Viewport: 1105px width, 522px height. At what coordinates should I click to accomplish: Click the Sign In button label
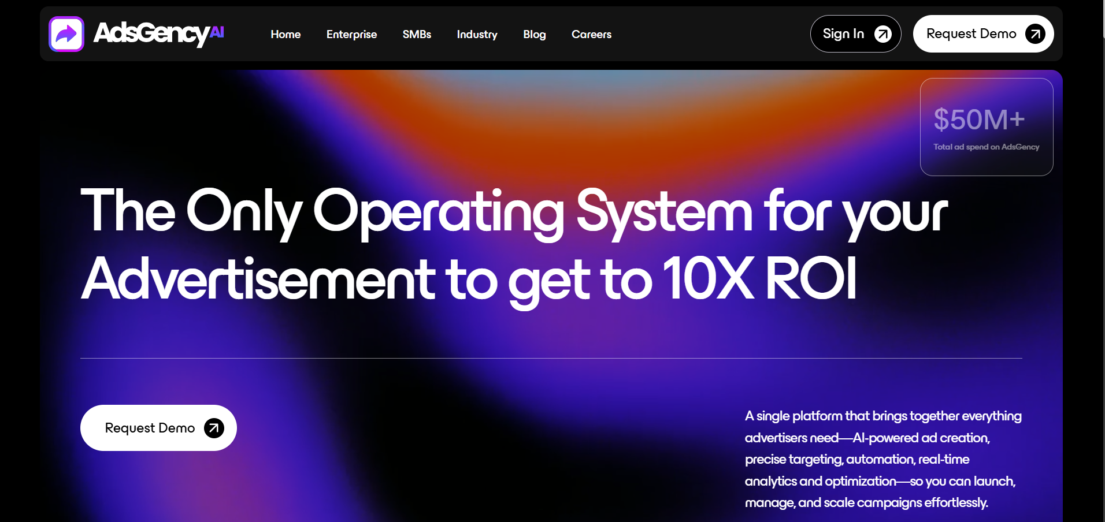[x=843, y=34]
